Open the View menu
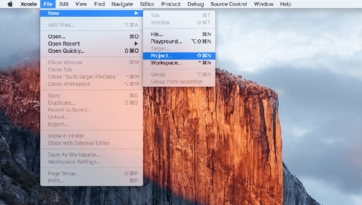Image resolution: width=362 pixels, height=205 pixels. click(x=81, y=4)
